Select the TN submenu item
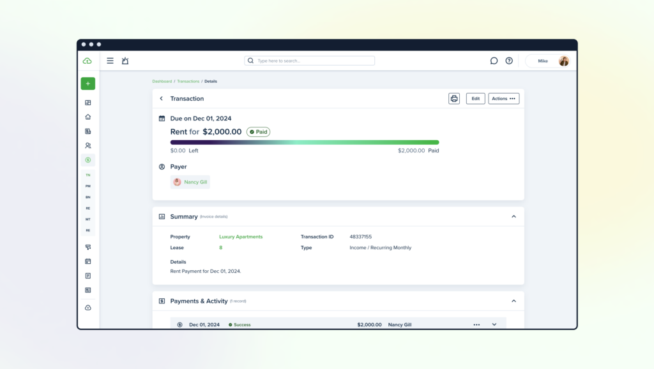The height and width of the screenshot is (369, 654). click(88, 175)
